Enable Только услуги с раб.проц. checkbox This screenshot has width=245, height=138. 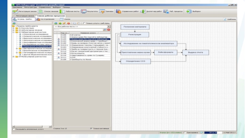[85, 23]
